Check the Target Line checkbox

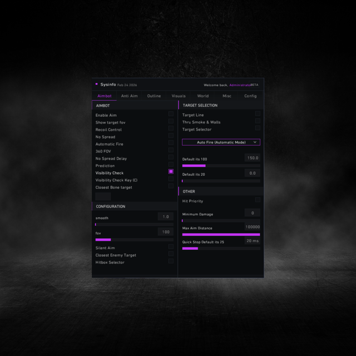258,113
